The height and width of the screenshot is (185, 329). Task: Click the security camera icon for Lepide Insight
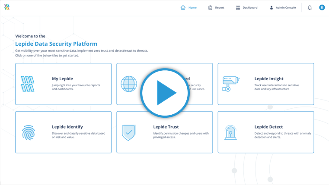coord(231,84)
